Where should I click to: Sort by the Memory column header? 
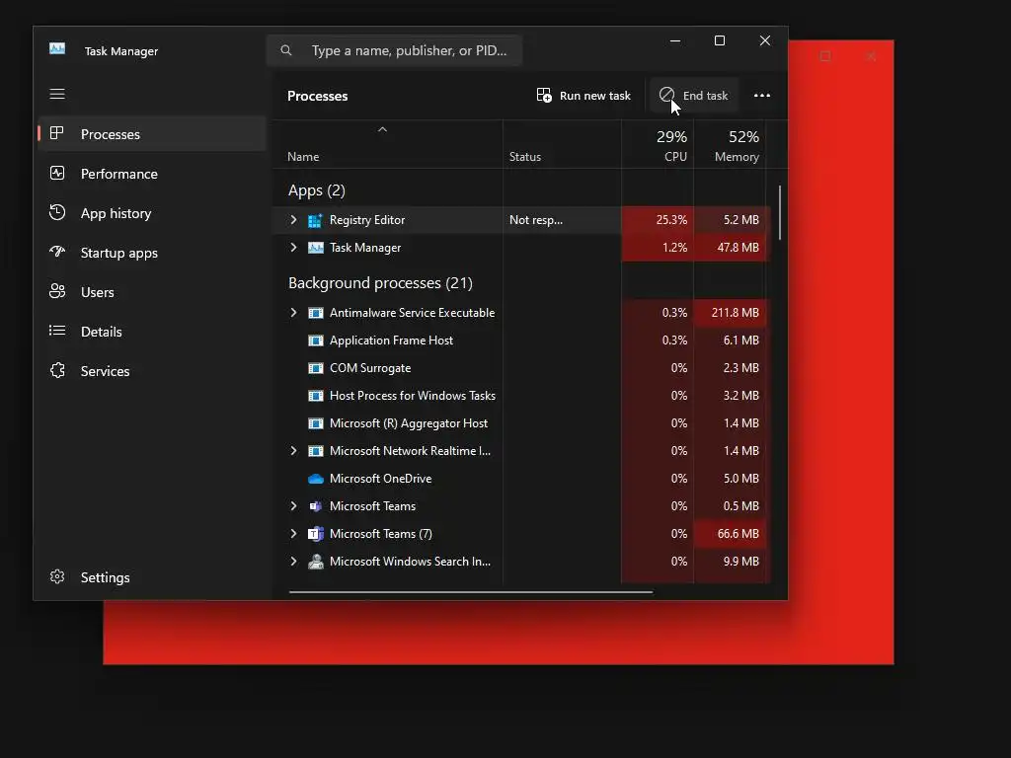point(730,145)
